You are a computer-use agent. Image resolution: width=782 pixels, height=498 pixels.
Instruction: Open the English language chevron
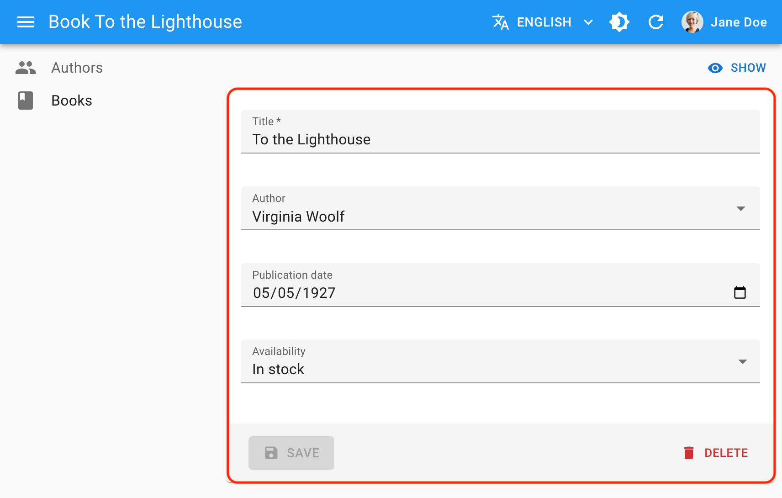[x=588, y=22]
